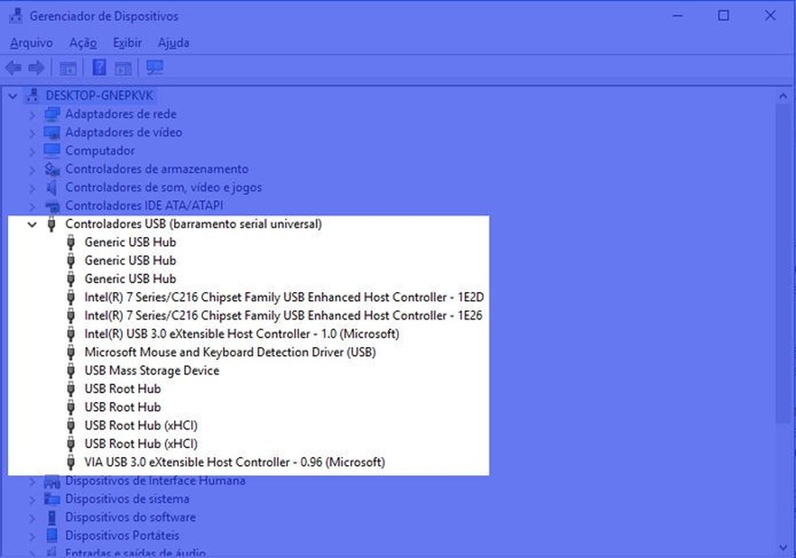Click the speaker icon for Controladores de som

51,188
